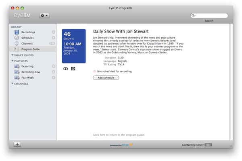Click the Recordings count badge

(53, 32)
